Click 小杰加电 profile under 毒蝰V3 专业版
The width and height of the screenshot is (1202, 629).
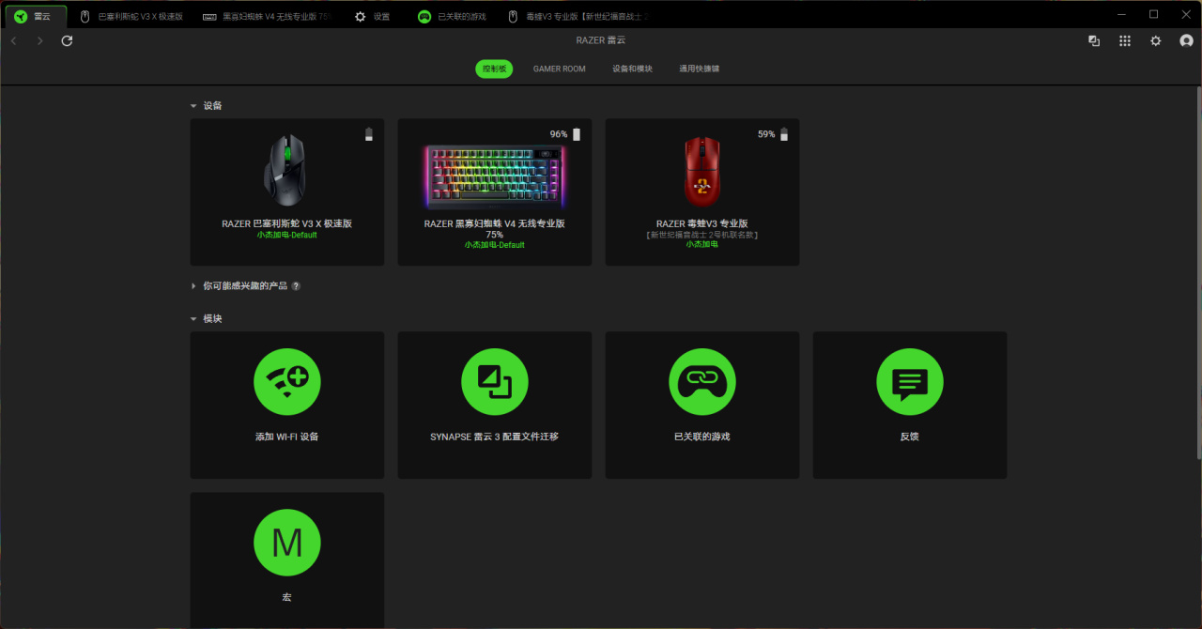701,244
